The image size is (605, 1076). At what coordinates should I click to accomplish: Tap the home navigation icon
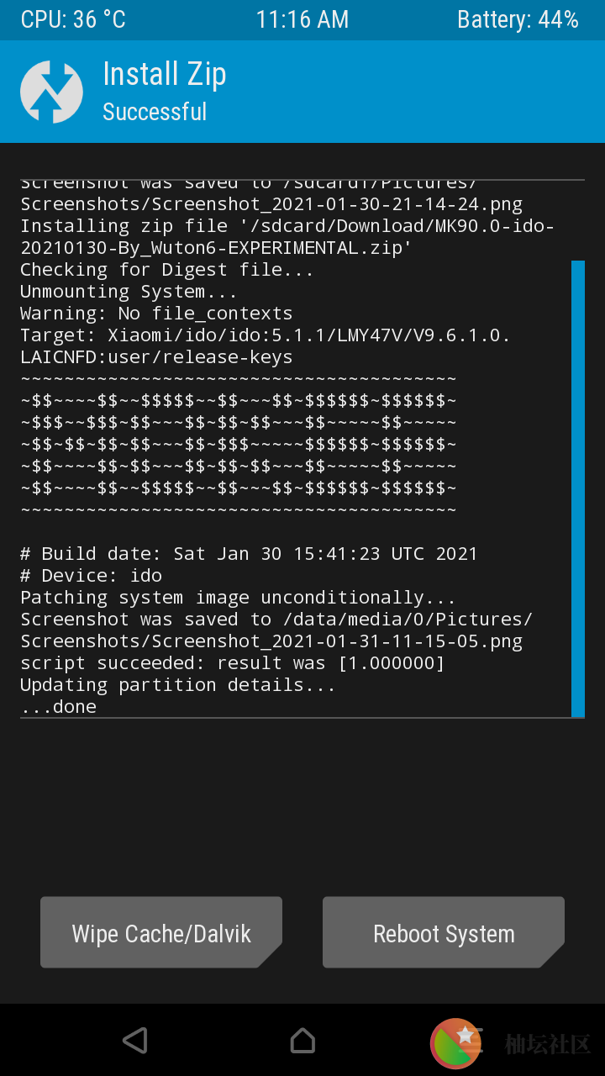tap(302, 1041)
